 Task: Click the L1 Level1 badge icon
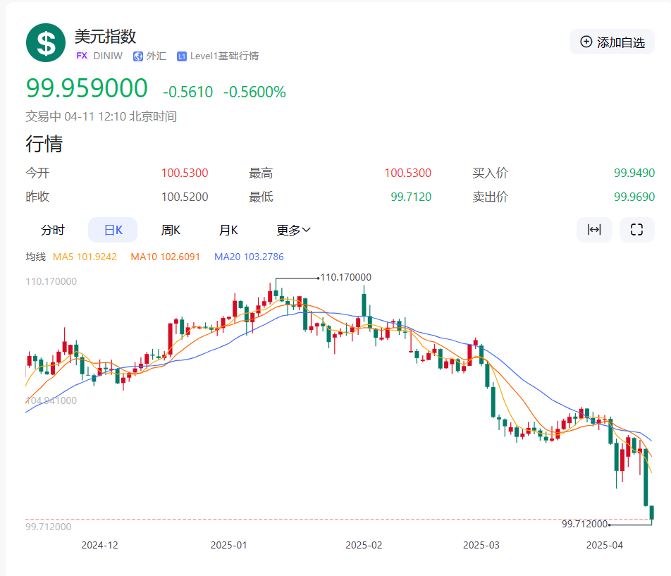(182, 56)
